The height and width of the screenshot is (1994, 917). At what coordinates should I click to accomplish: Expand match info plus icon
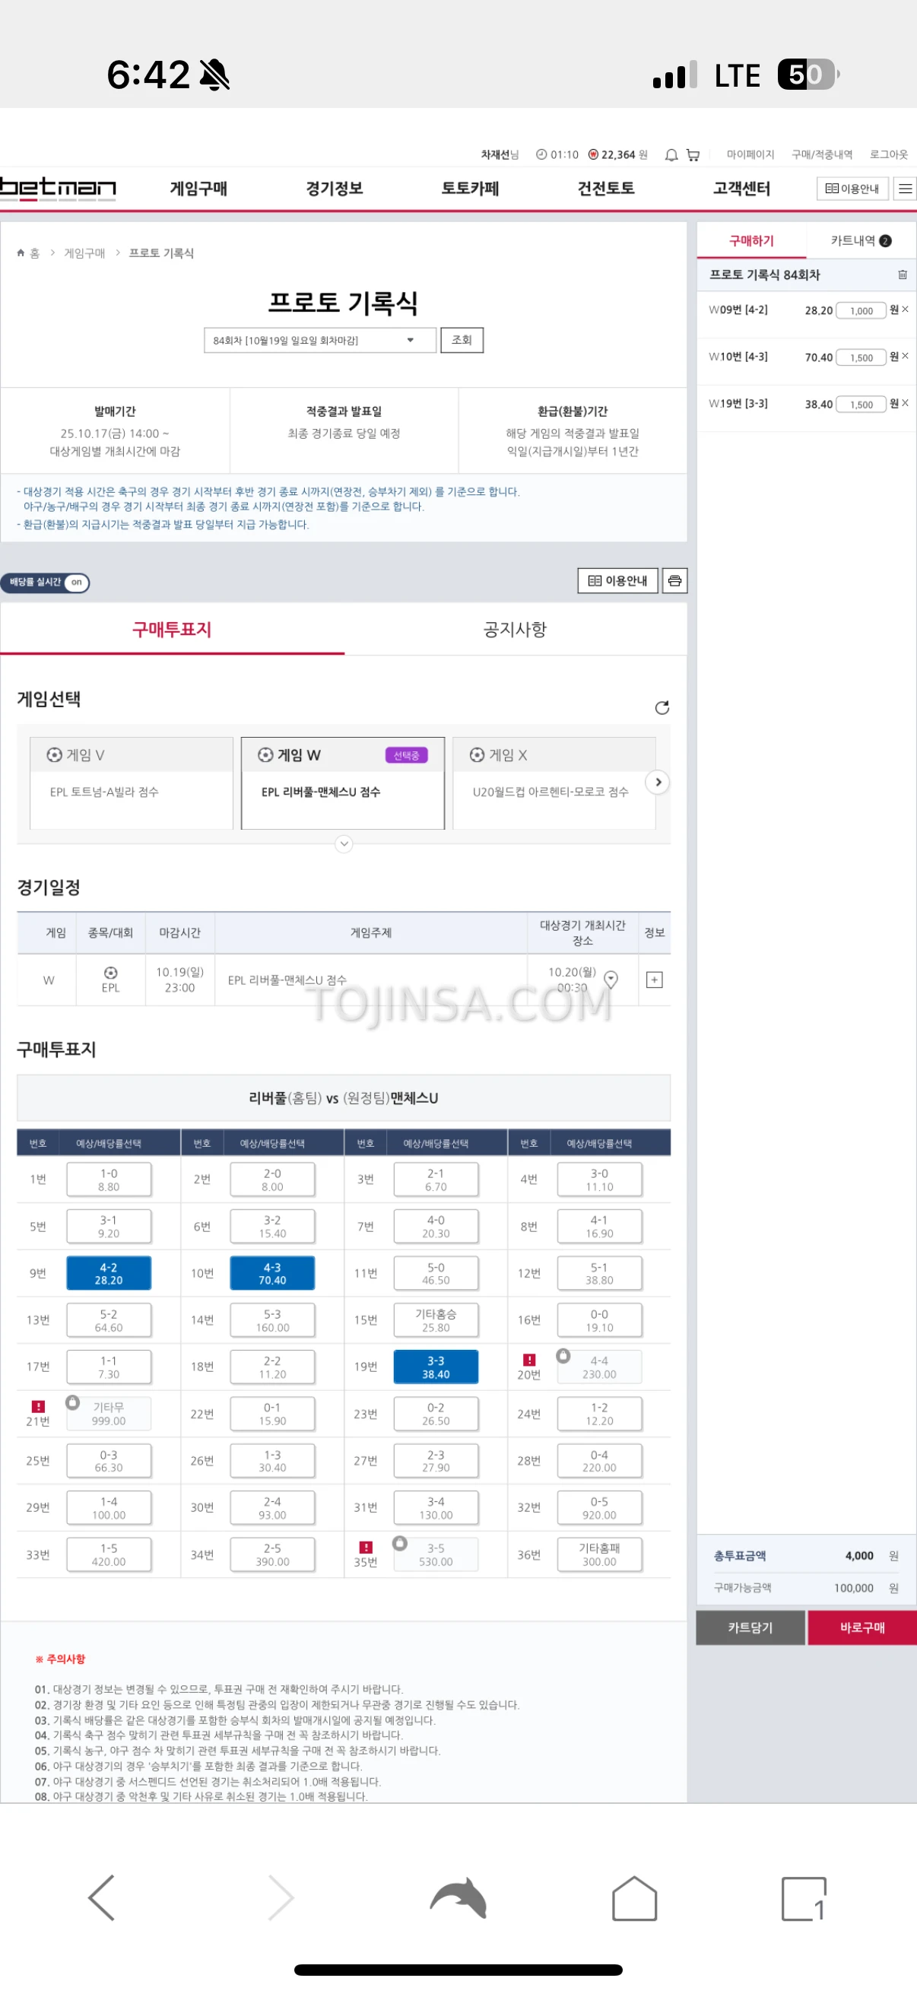click(654, 980)
